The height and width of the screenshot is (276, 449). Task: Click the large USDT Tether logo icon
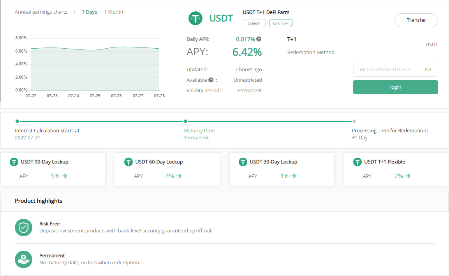[x=195, y=18]
